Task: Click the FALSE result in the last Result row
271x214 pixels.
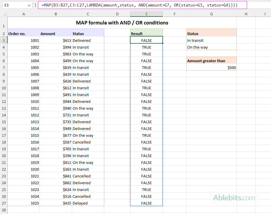Action: click(146, 203)
